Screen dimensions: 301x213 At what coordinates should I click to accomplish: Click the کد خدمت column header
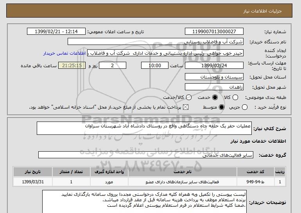pyautogui.click(x=256, y=172)
